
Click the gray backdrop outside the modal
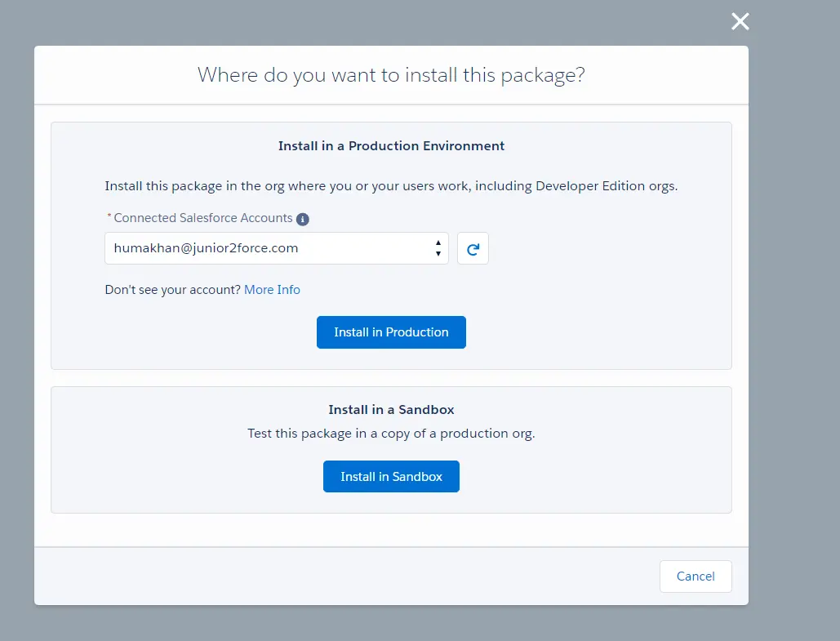tap(792, 327)
